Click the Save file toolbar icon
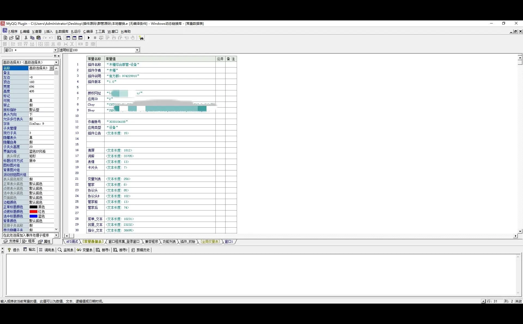 coord(17,38)
